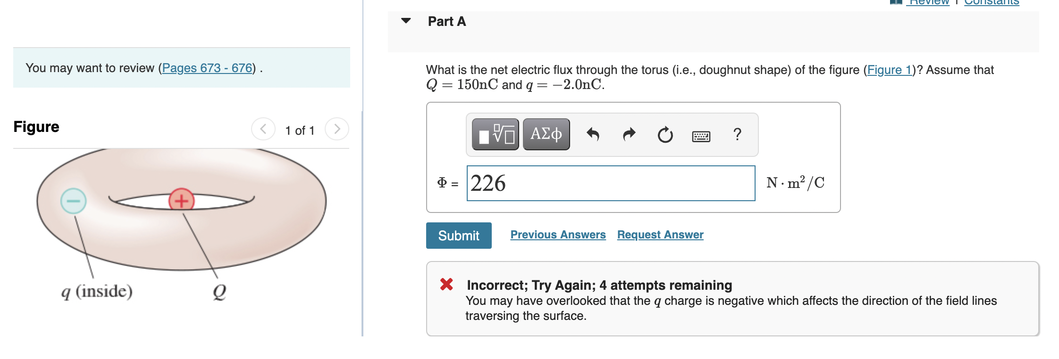Open the Pages 673 - 676 review link
Viewport: 1059px width, 359px height.
207,68
